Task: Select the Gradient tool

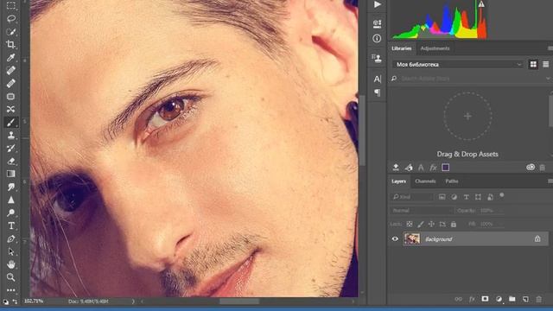Action: pos(11,174)
